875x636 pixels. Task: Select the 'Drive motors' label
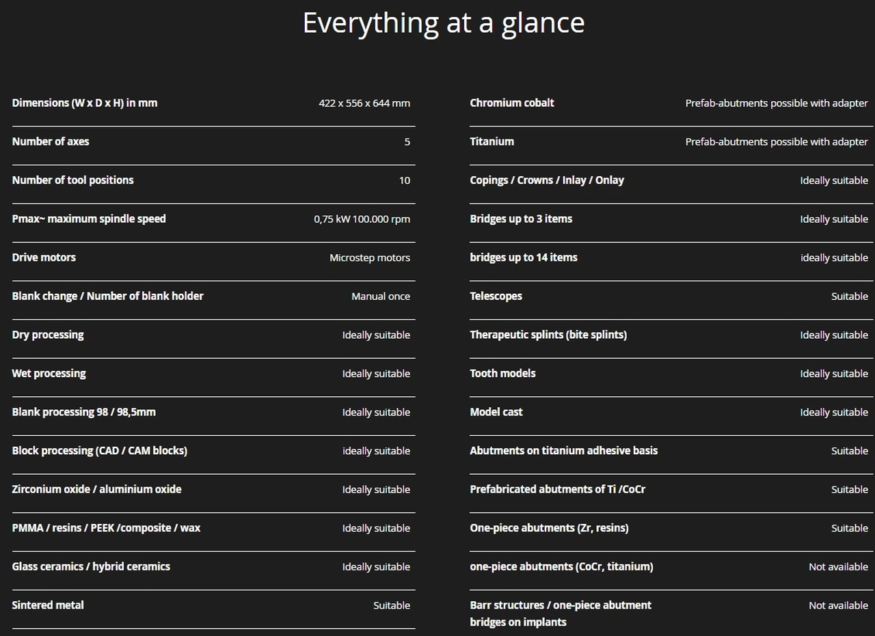[x=44, y=258]
